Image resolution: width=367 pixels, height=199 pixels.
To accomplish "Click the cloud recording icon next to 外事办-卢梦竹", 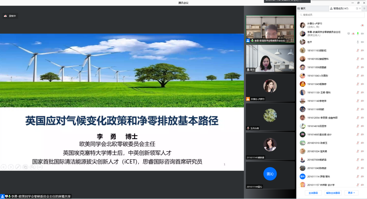I will click(x=362, y=25).
